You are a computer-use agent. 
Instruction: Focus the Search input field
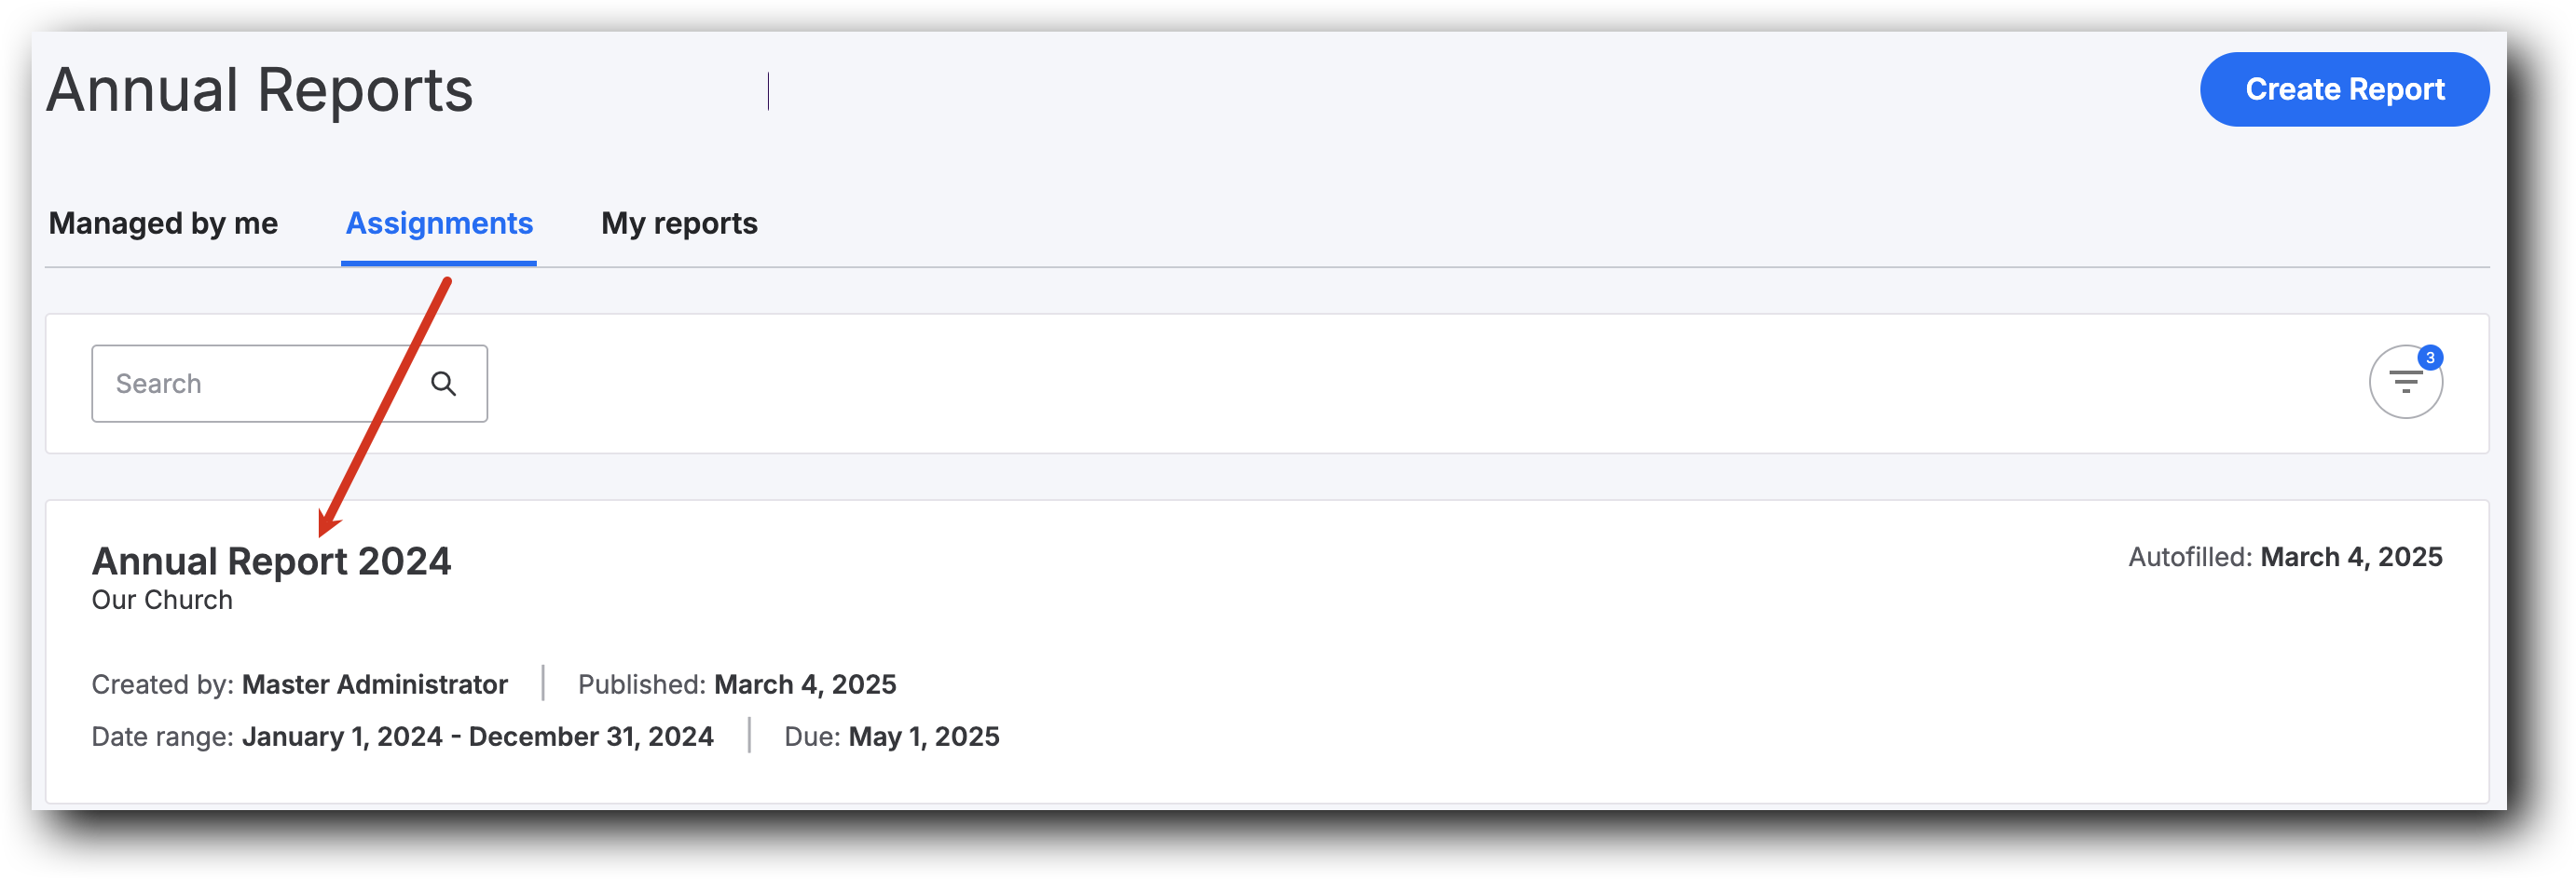pos(250,384)
